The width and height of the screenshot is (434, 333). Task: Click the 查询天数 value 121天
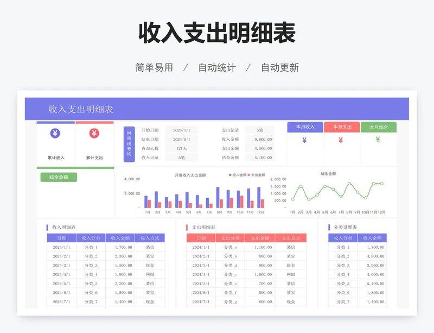click(182, 149)
